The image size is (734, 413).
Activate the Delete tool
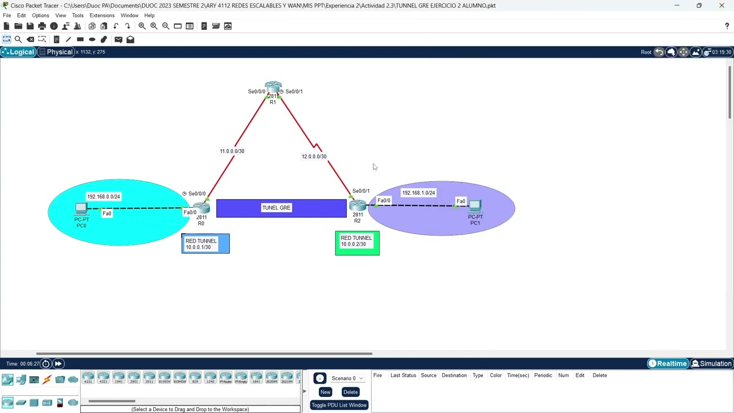pyautogui.click(x=30, y=39)
